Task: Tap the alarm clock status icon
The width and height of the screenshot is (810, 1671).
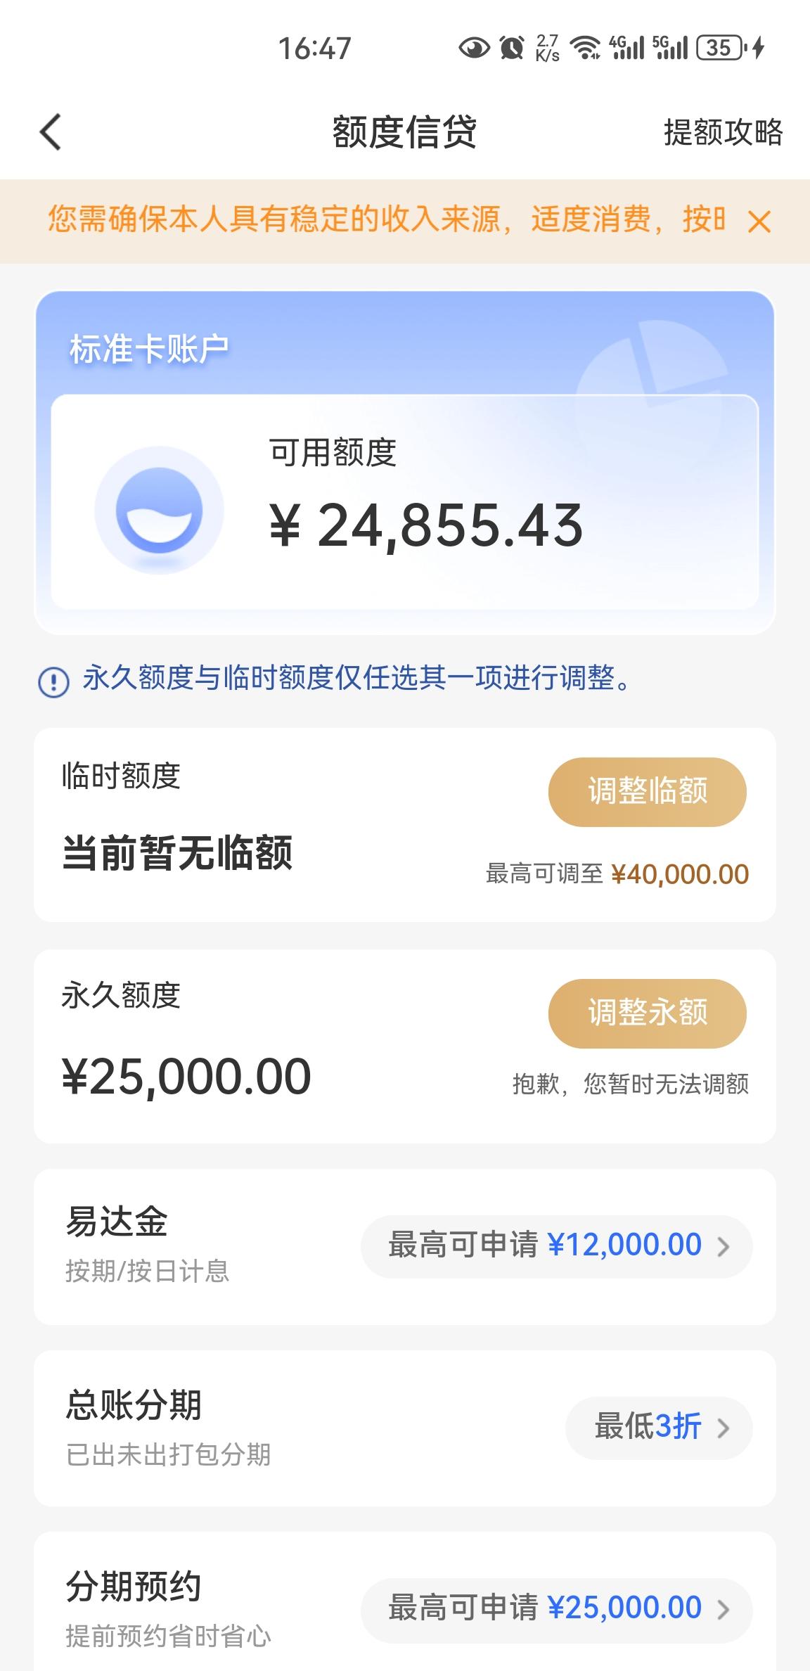Action: coord(512,48)
